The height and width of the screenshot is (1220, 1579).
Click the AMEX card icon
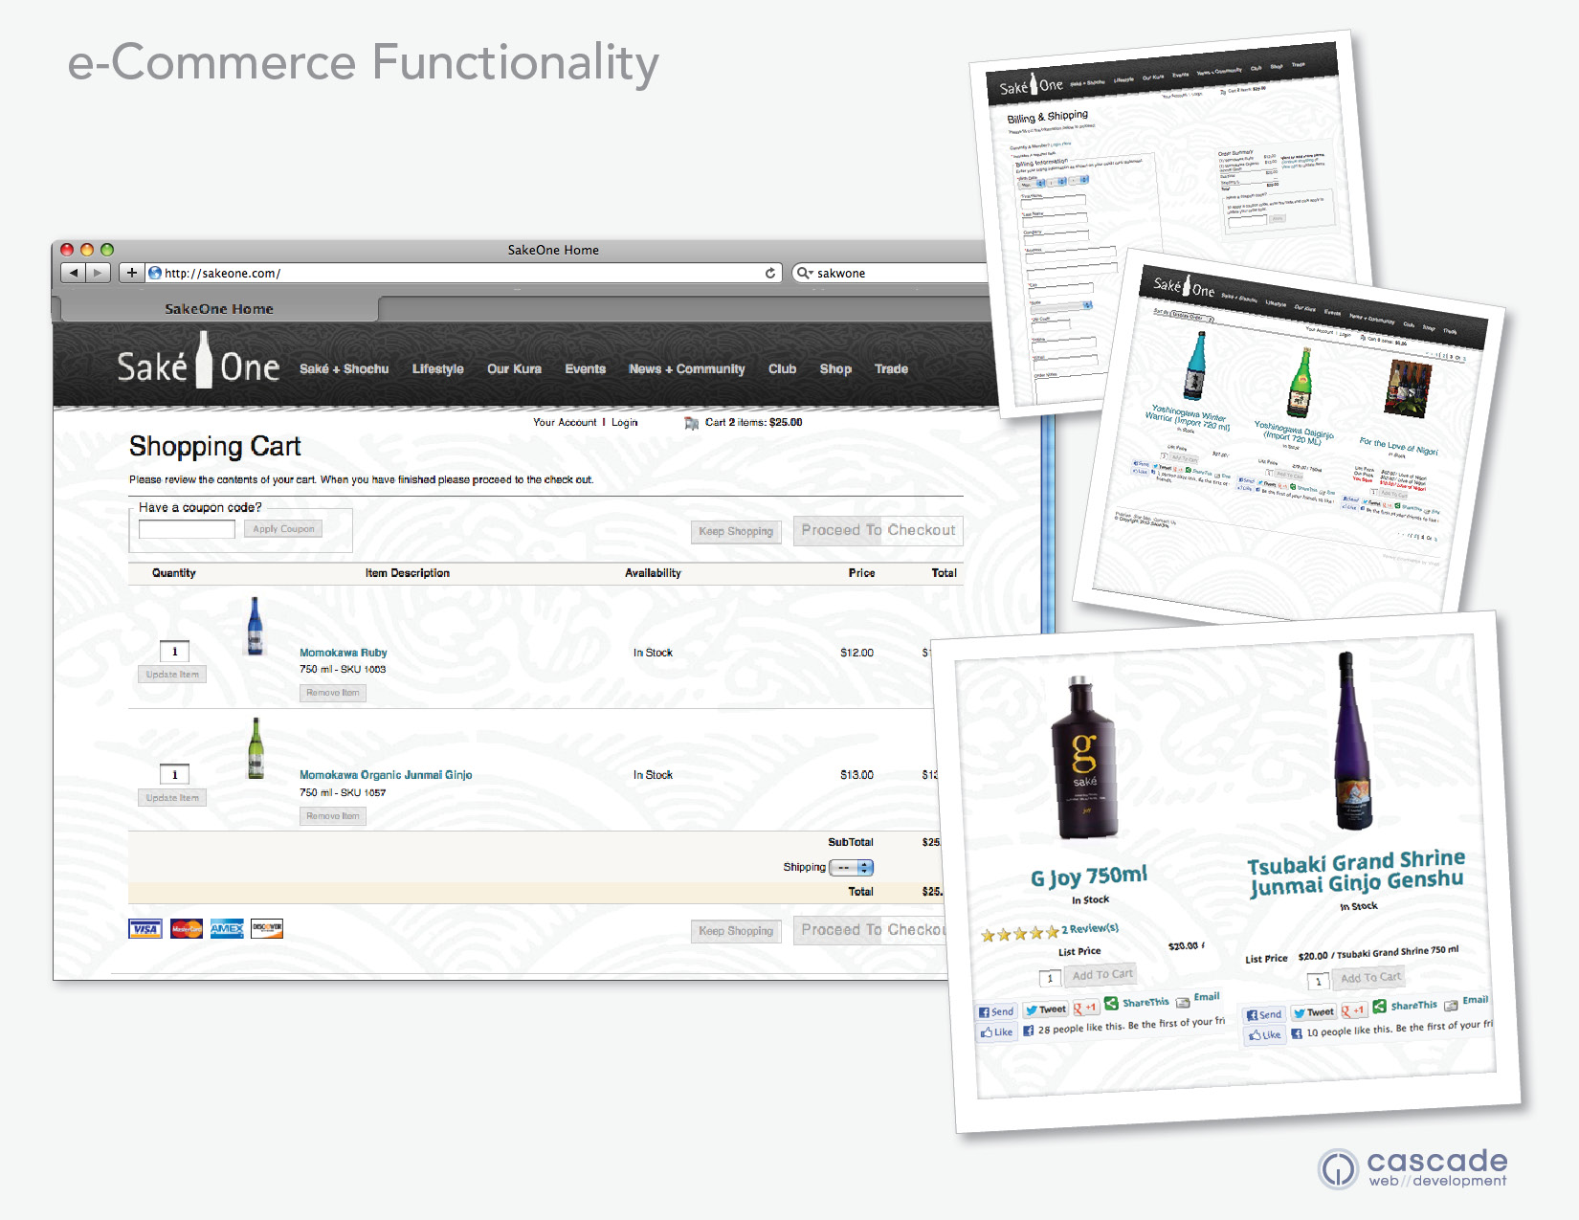point(227,928)
